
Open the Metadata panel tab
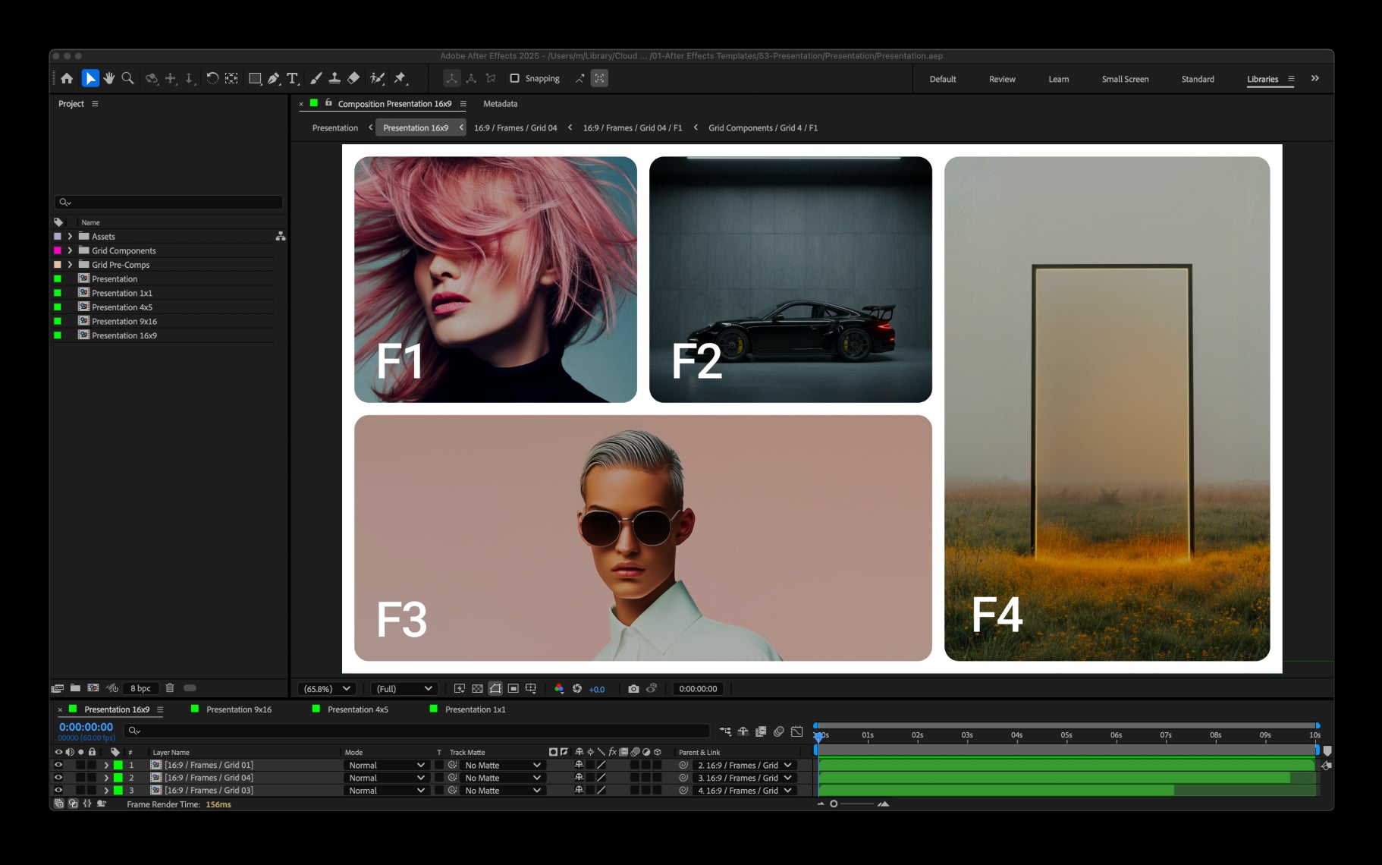click(501, 104)
